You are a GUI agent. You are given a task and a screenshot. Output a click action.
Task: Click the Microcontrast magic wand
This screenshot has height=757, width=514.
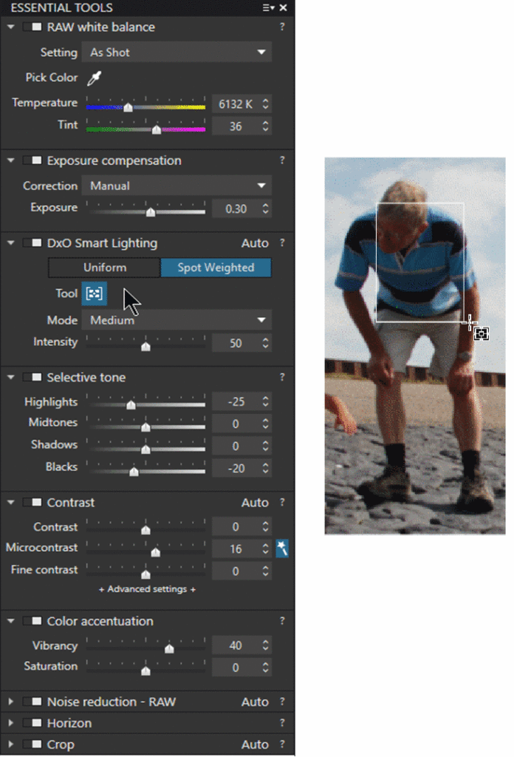pyautogui.click(x=282, y=549)
